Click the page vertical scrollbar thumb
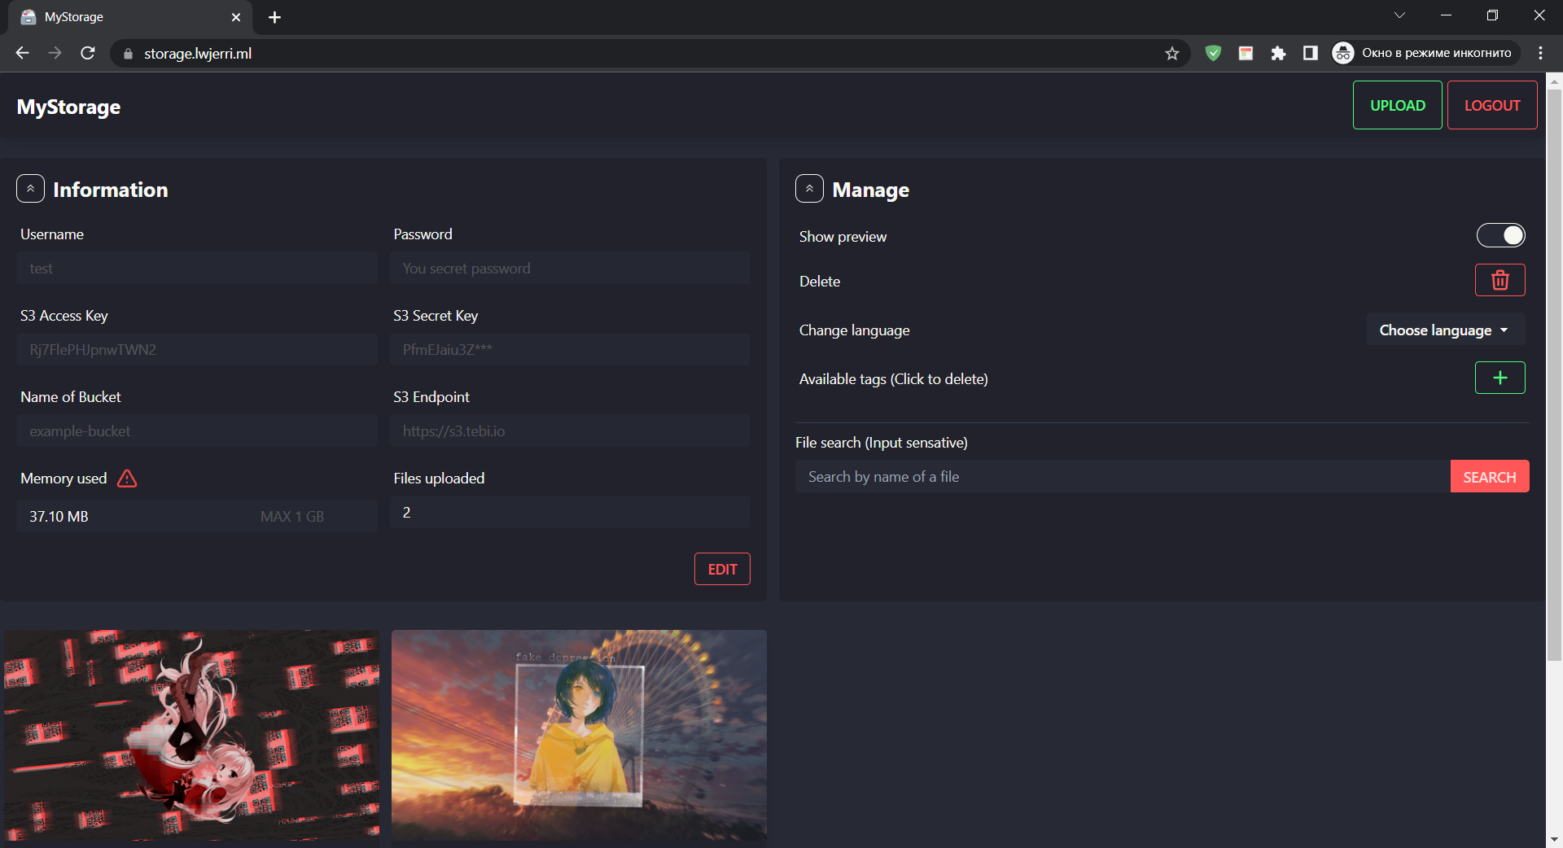 (x=1554, y=374)
